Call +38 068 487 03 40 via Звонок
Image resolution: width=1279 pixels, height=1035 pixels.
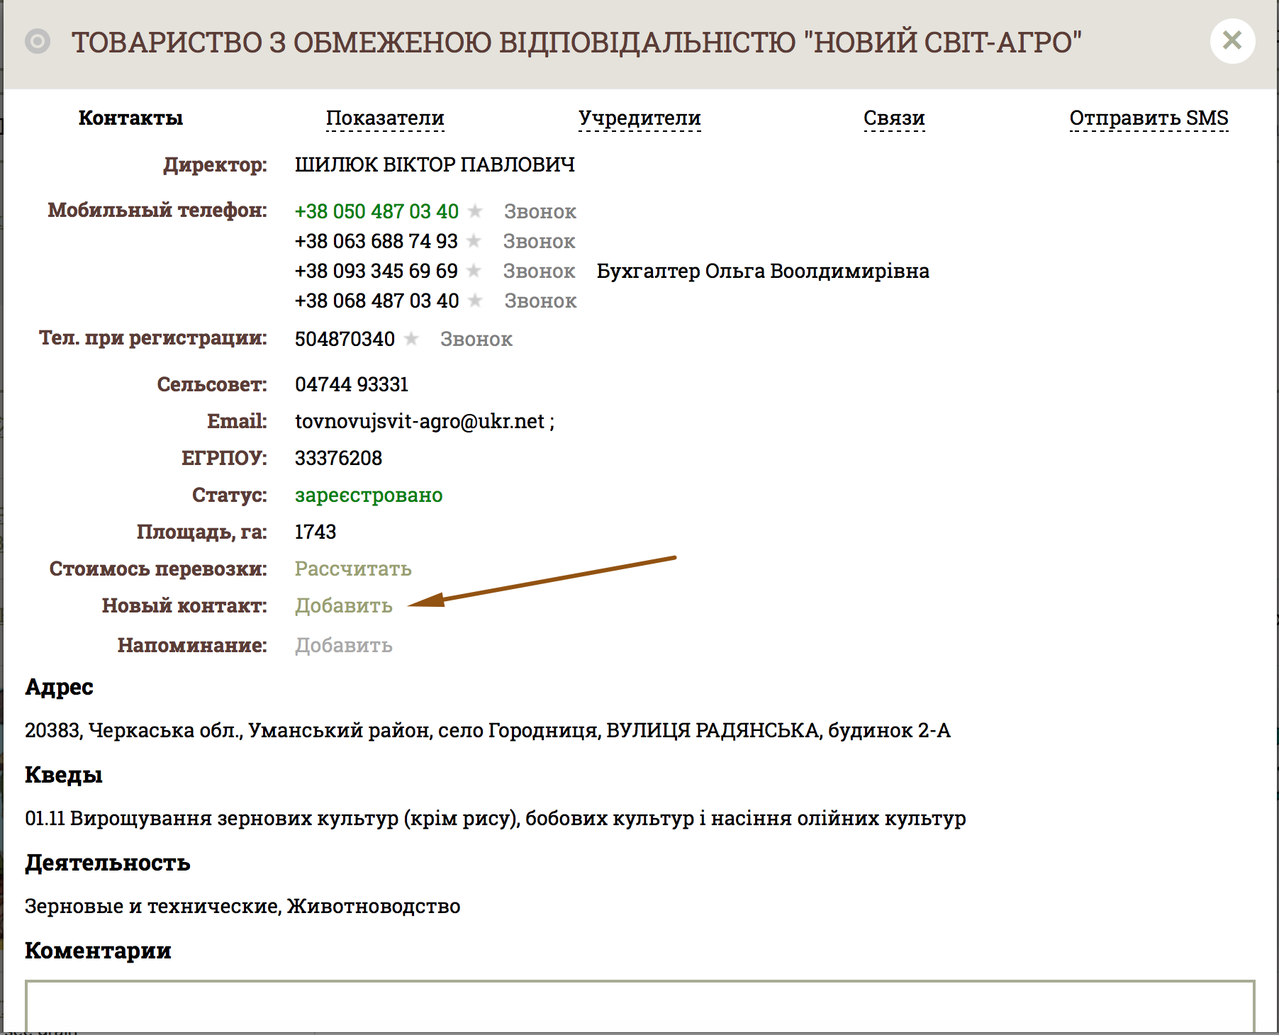pyautogui.click(x=540, y=301)
